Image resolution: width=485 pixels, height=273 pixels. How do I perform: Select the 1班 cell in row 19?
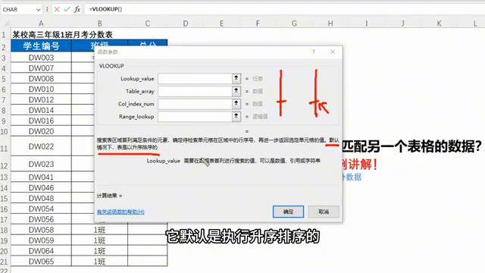tap(99, 240)
